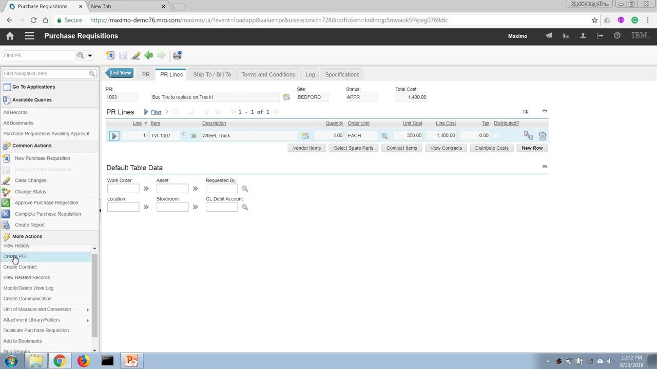The image size is (657, 369).
Task: Click the More Actions list scrollbar
Action: (x=94, y=295)
